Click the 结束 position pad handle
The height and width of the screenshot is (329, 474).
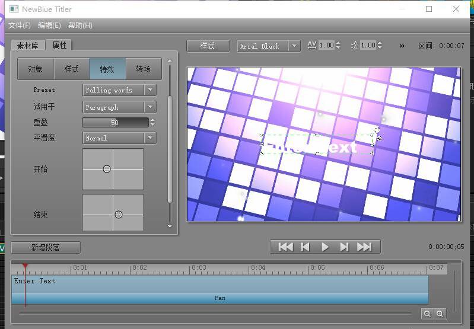pyautogui.click(x=119, y=215)
